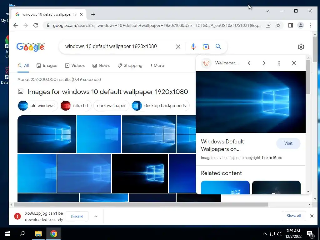320x240 pixels.
Task: Select the ultra hd chip
Action: pos(76,106)
